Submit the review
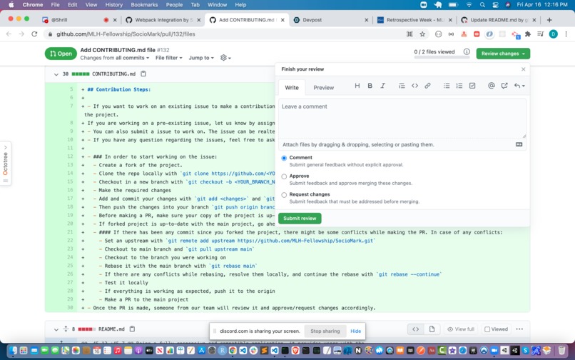Viewport: 575px width, 360px height. pyautogui.click(x=300, y=218)
